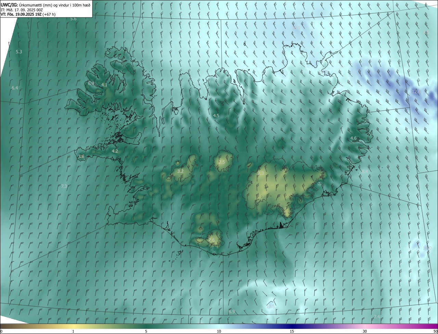
Task: Click the "3.2" value label on the glacier
Action: coord(180,171)
